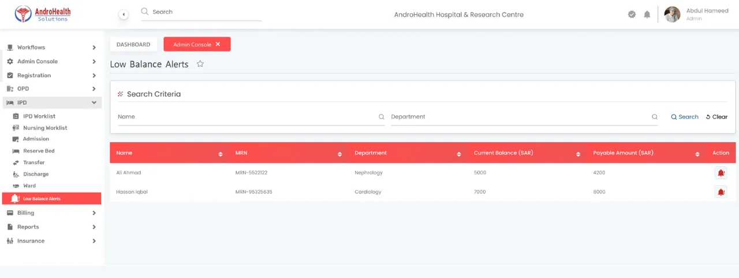Open IPD Worklist in the sidebar
Screen dimensions: 739x278
pos(39,116)
